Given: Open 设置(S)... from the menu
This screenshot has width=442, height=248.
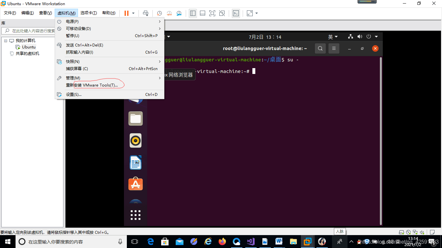Looking at the screenshot, I should pos(110,94).
